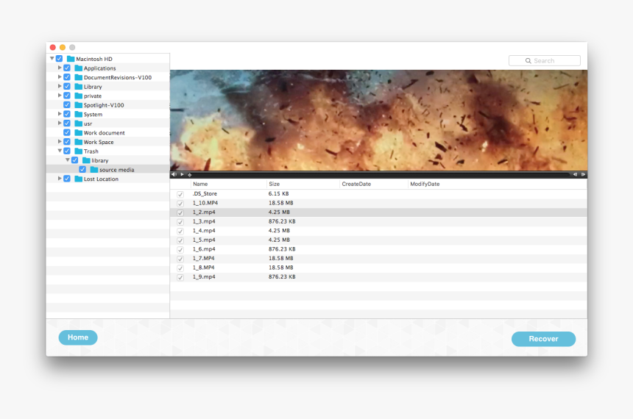The image size is (633, 419).
Task: Select the Work Space tree row label
Action: pyautogui.click(x=99, y=142)
